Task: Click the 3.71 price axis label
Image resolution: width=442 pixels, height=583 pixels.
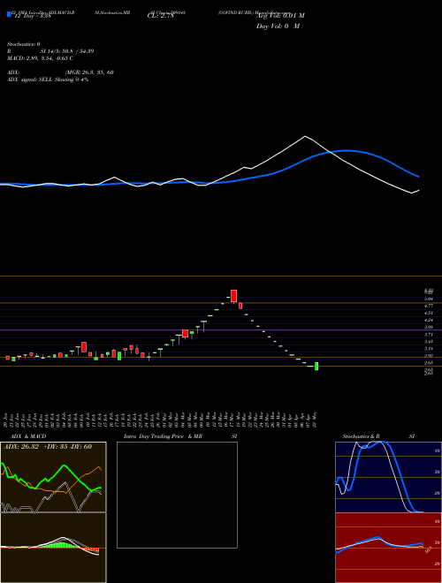Action: (x=429, y=335)
